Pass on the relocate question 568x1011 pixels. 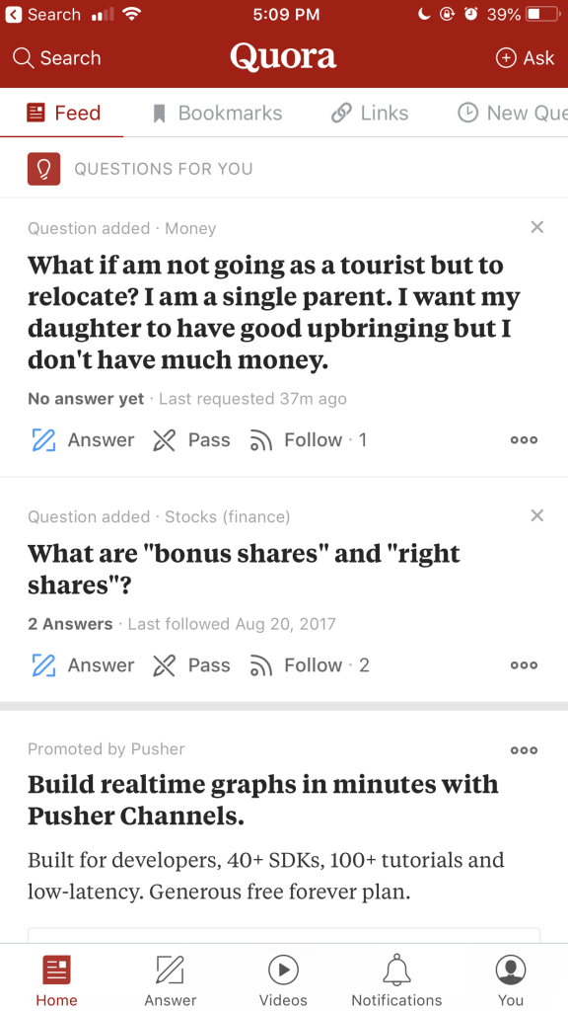tap(191, 440)
